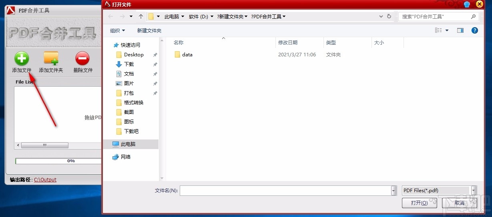
Task: Click the data folder's 2021/3/27 11:06 date
Action: (x=297, y=54)
